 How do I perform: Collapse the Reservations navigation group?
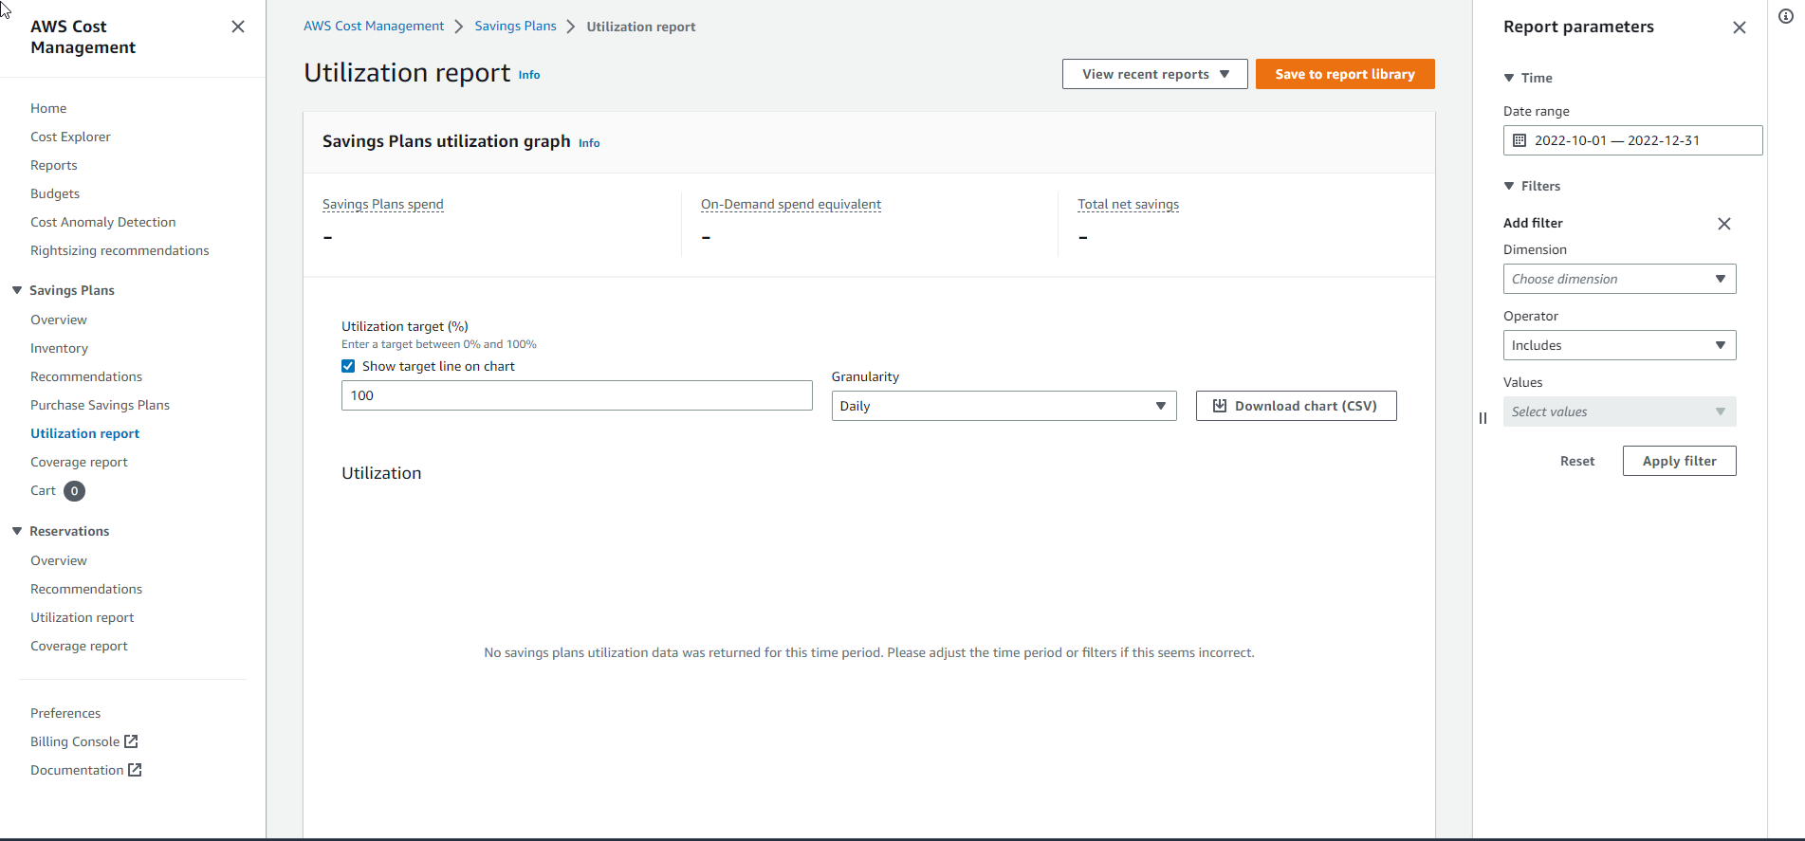[17, 531]
